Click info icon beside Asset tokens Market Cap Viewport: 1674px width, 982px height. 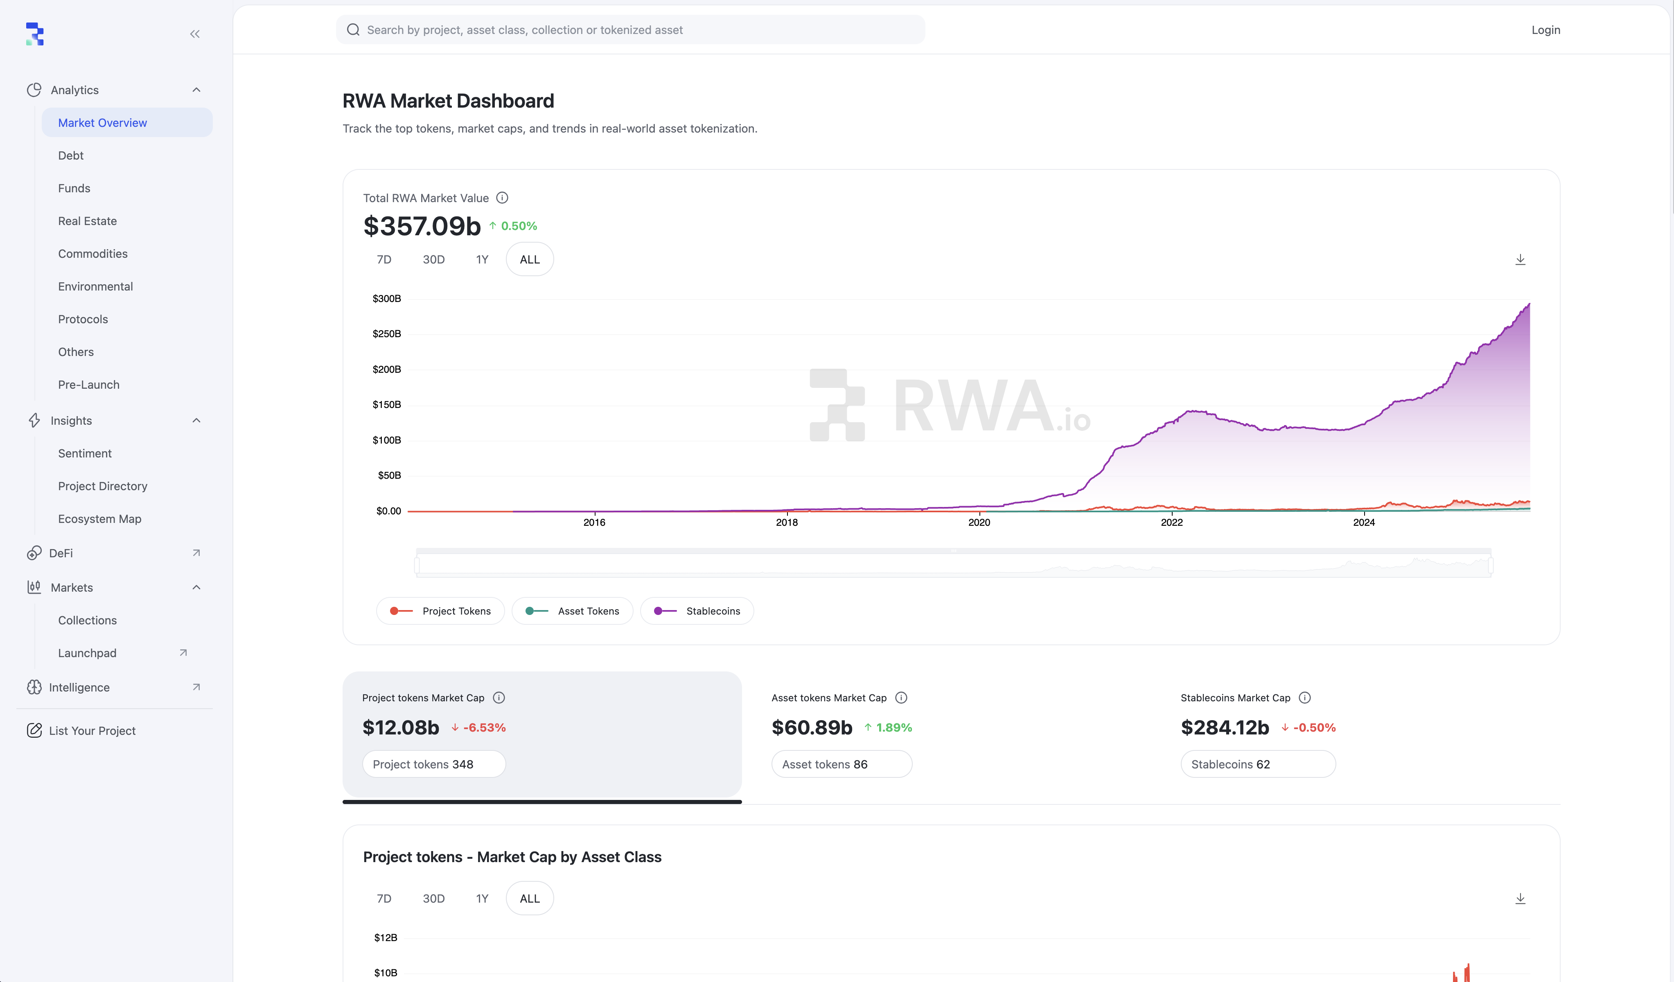pyautogui.click(x=901, y=698)
